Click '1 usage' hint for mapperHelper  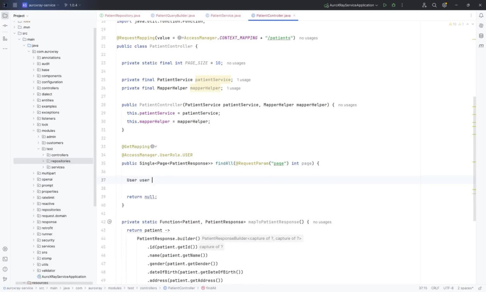point(233,88)
